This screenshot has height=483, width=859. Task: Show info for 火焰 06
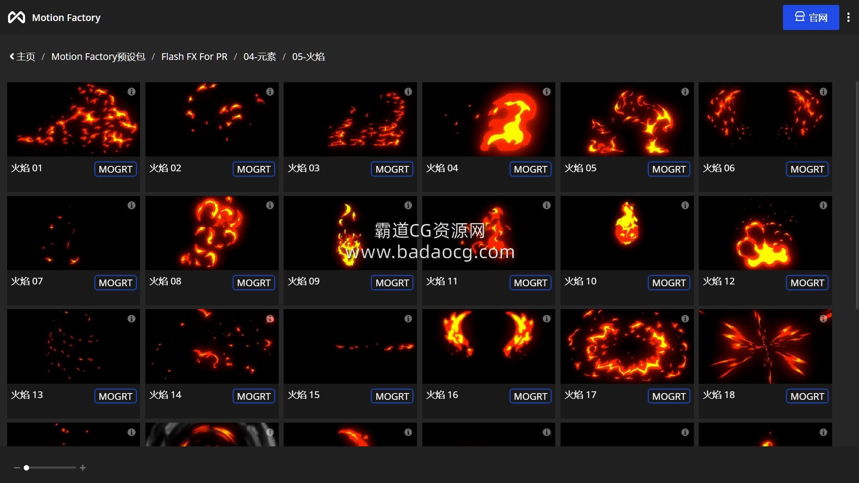[823, 92]
